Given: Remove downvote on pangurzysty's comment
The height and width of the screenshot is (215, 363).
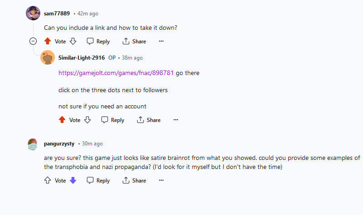Looking at the screenshot, I should pyautogui.click(x=73, y=181).
